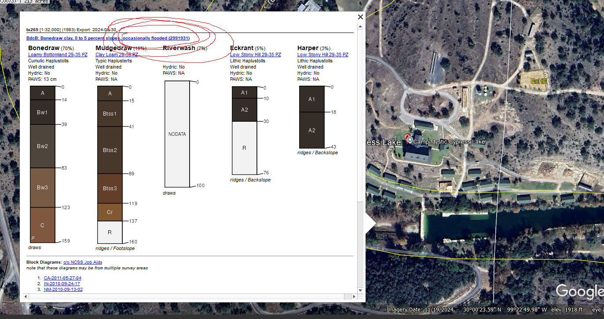Click the balloon's scroll-left arrow
Image resolution: width=604 pixels, height=319 pixels.
coord(26,297)
